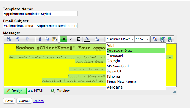Switch to Design mode tab
Screen dimensions: 190x108
coord(15,91)
